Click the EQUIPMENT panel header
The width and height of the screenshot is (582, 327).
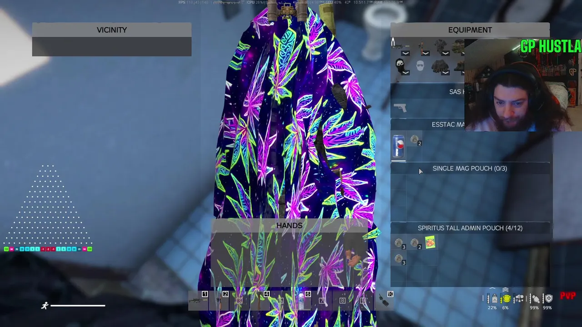[x=470, y=30]
